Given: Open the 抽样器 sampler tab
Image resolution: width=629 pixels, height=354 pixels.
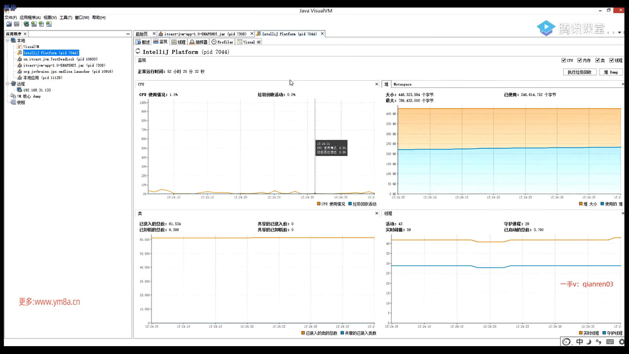Looking at the screenshot, I should point(199,42).
